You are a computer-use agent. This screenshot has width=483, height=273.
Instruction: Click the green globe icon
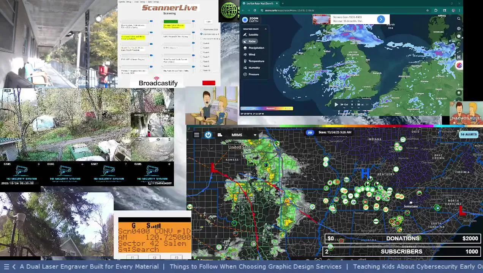(229, 11)
